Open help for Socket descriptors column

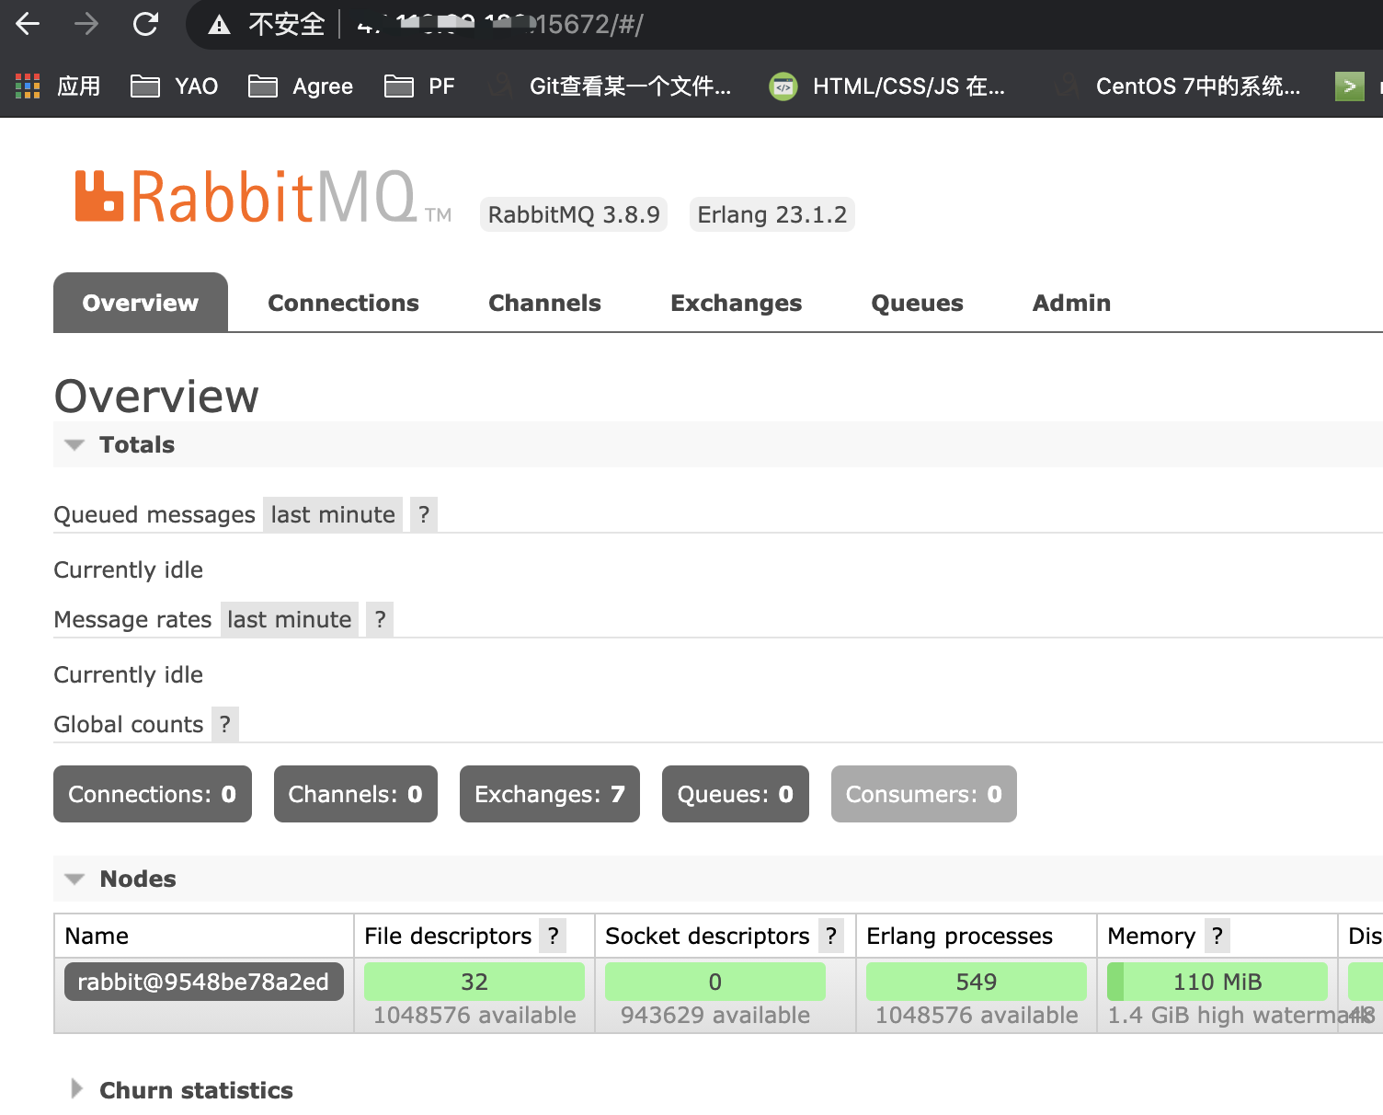point(830,936)
